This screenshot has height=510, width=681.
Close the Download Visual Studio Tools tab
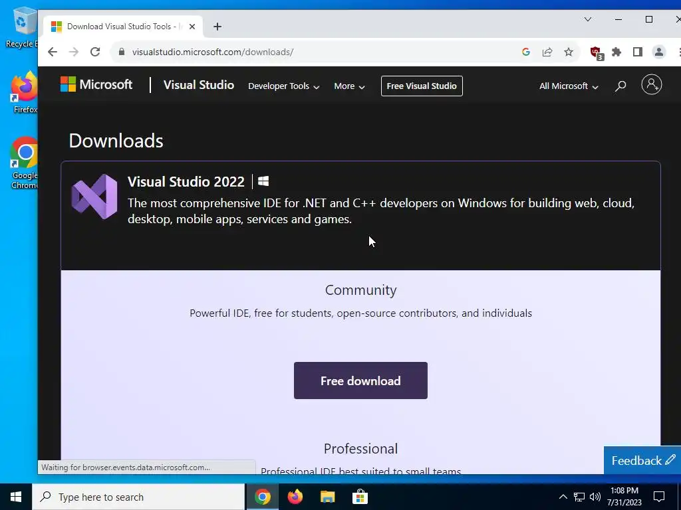point(192,27)
